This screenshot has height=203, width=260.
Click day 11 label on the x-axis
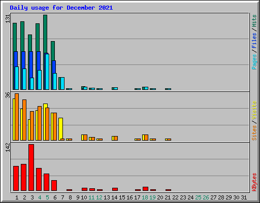tap(91, 197)
